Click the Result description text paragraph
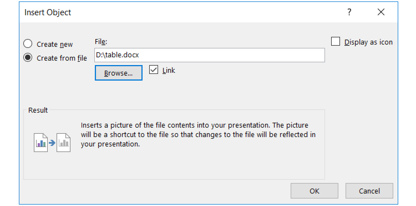 pyautogui.click(x=197, y=135)
